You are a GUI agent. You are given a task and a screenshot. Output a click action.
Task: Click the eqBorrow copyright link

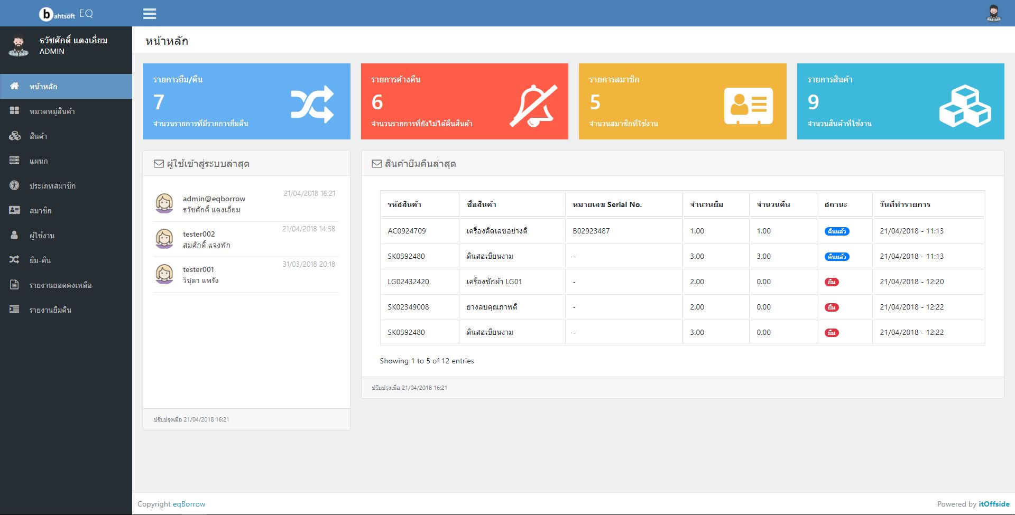point(189,504)
